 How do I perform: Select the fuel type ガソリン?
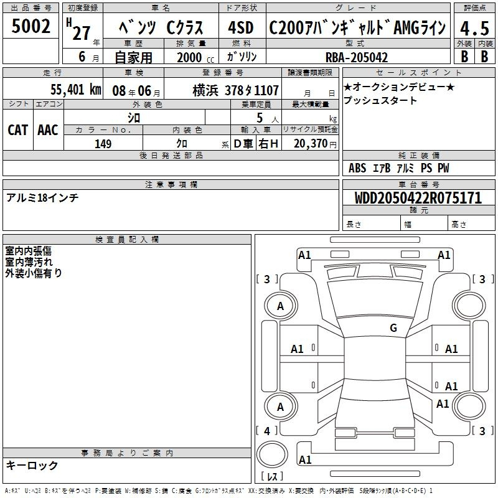[242, 57]
